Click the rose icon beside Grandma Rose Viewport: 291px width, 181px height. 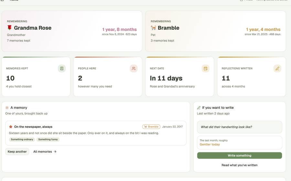[x=9, y=28]
